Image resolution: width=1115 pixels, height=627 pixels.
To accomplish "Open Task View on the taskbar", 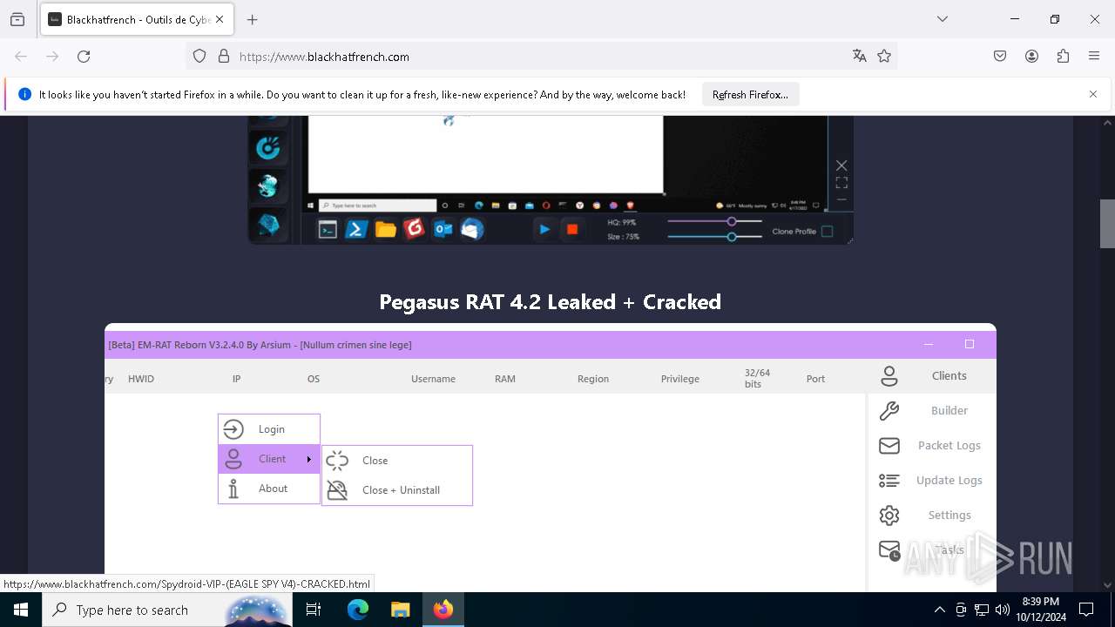I will click(314, 610).
